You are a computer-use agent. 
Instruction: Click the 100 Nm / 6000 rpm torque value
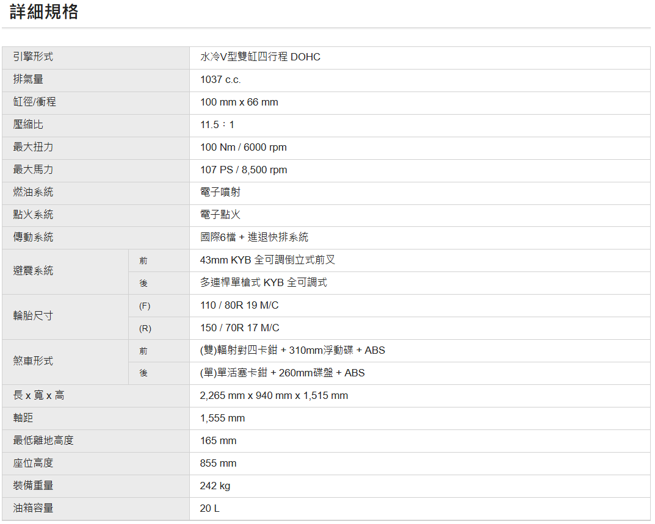[243, 148]
